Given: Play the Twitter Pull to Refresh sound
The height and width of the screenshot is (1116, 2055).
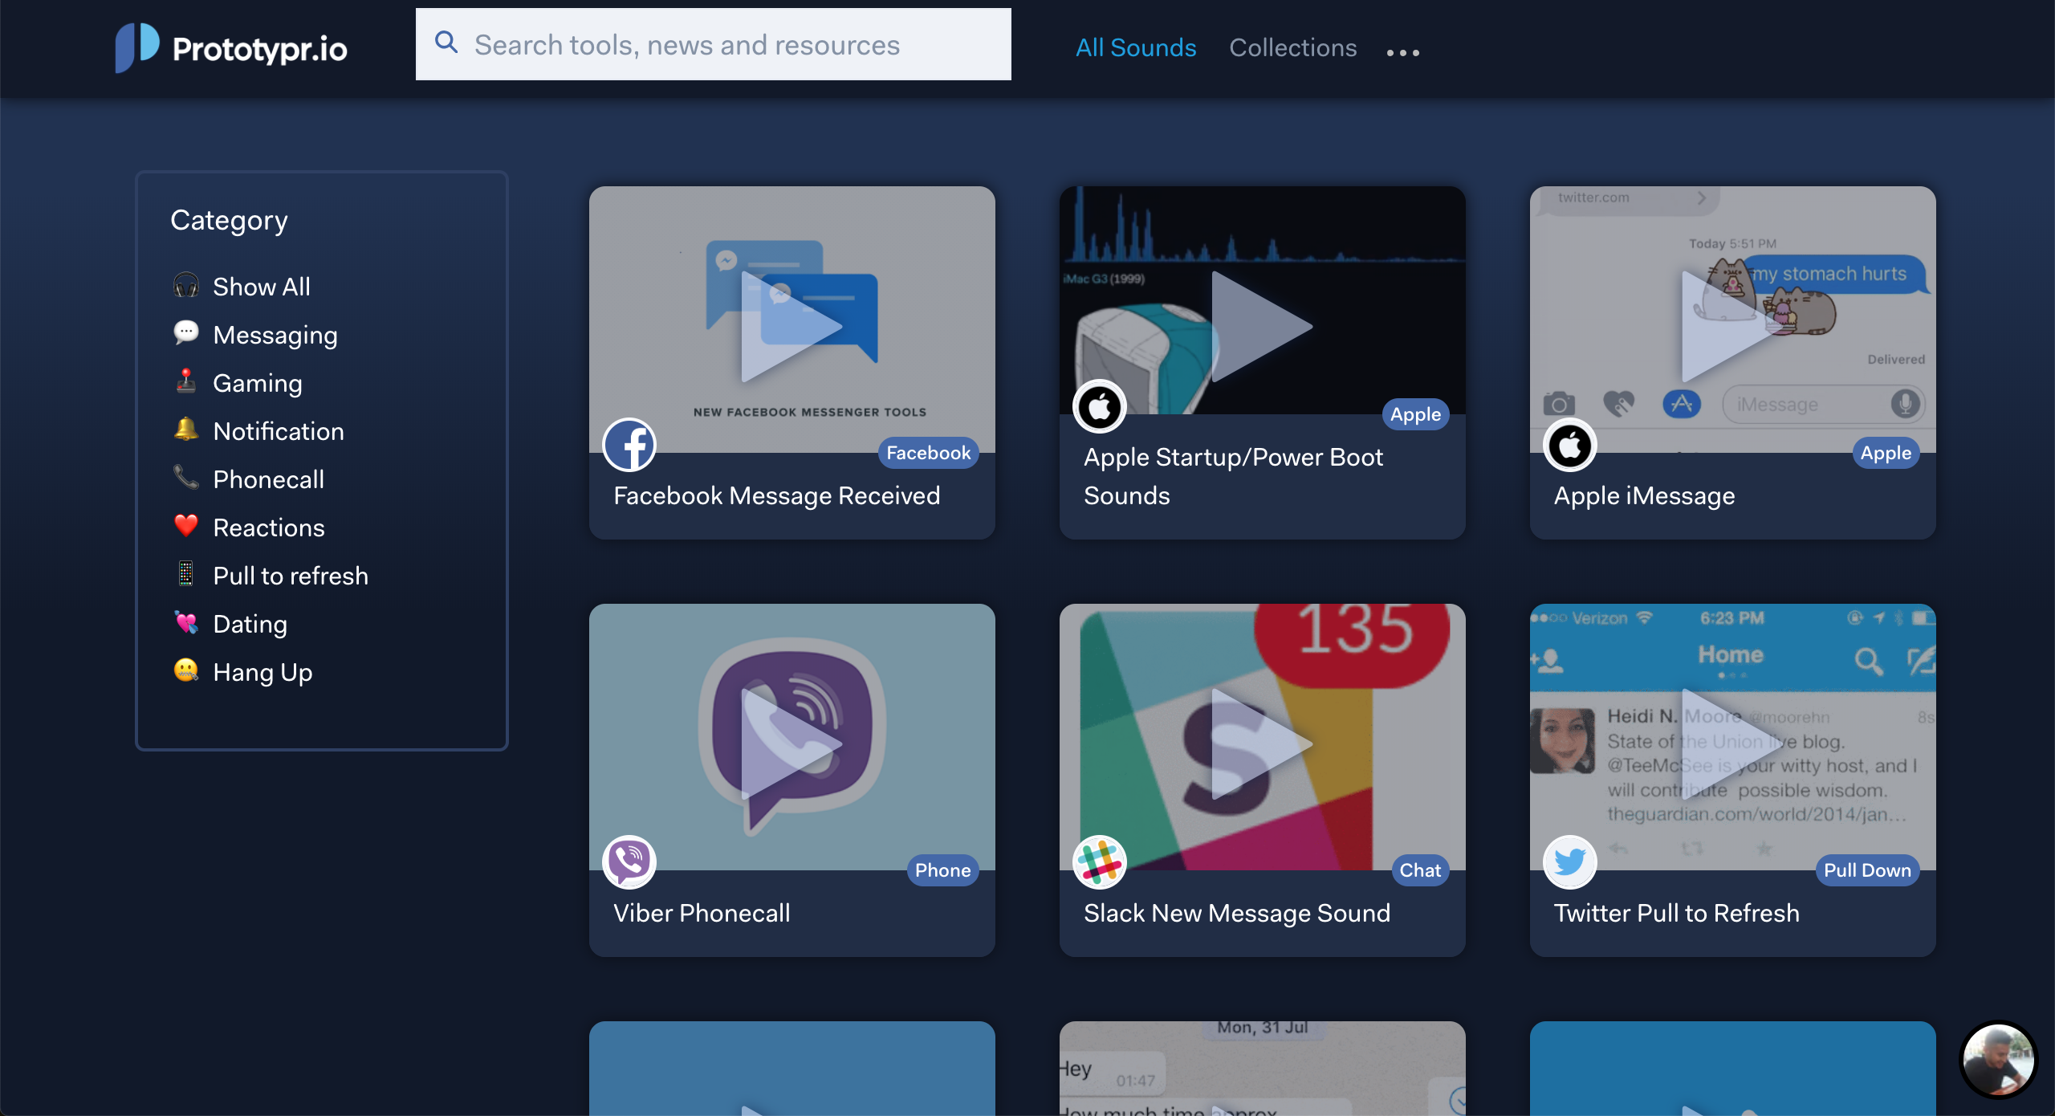Looking at the screenshot, I should [x=1731, y=744].
